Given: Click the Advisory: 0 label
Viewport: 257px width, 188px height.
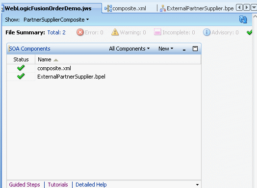Looking at the screenshot, I should tap(225, 32).
